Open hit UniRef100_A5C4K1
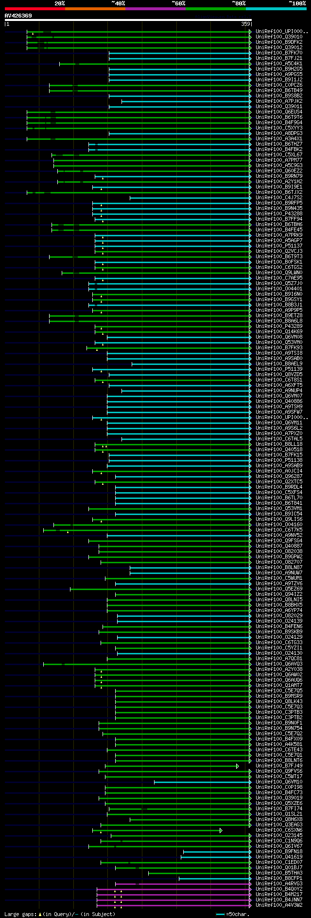 point(279,63)
